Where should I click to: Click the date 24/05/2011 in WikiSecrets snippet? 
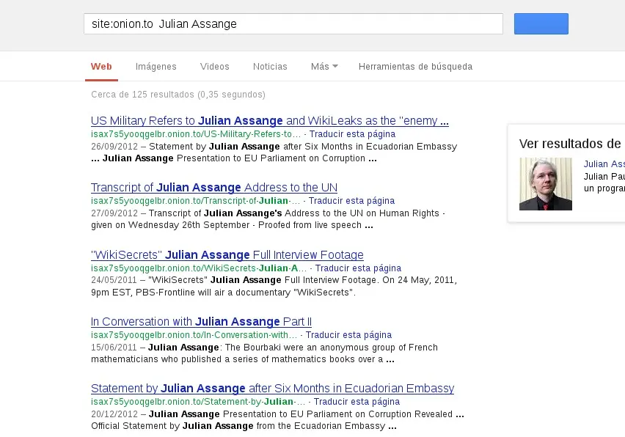114,280
